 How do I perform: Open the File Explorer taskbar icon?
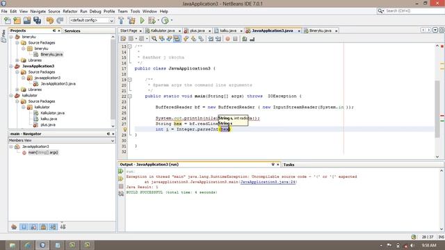pos(13,245)
